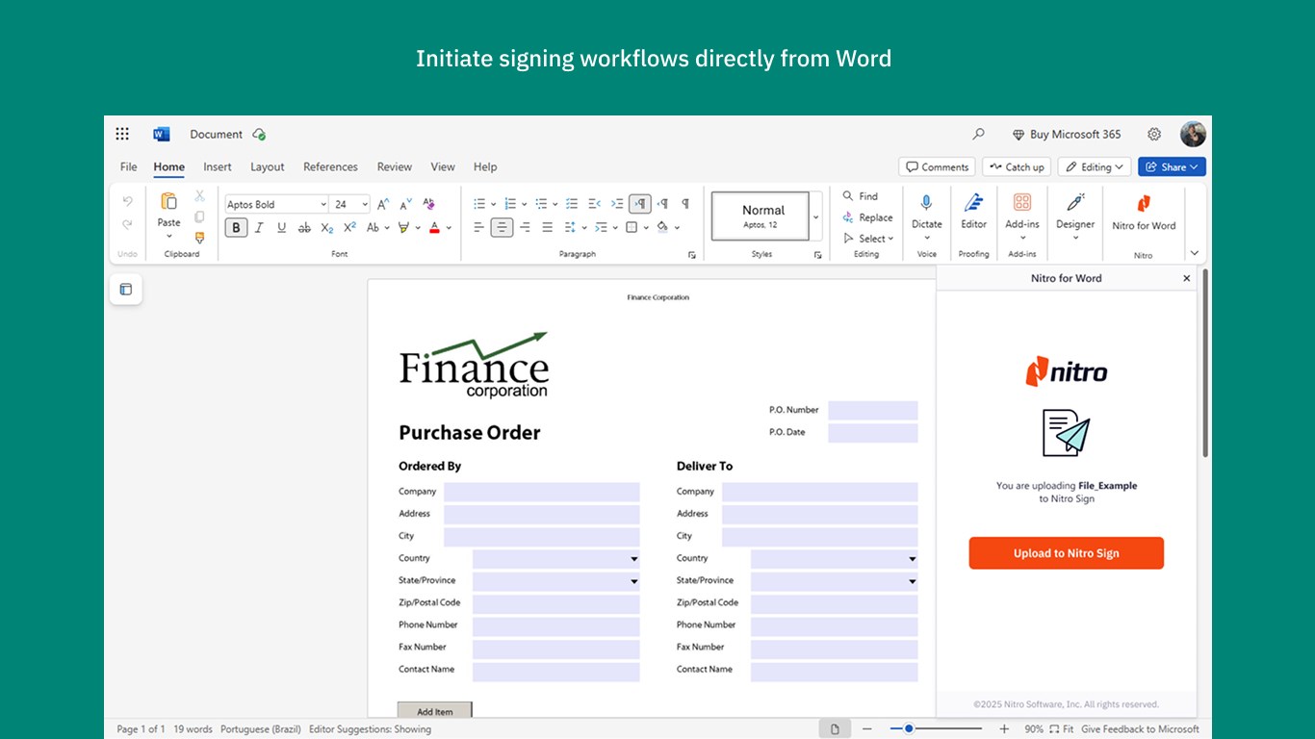This screenshot has height=739, width=1315.
Task: Click the Decrease Font Size icon
Action: (405, 204)
